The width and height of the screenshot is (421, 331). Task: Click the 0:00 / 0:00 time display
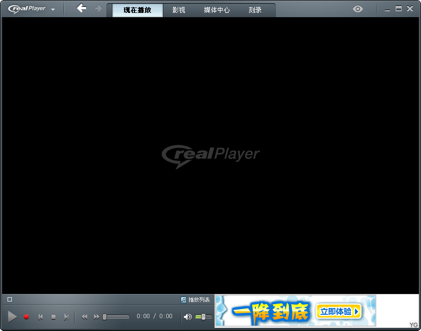click(x=154, y=317)
